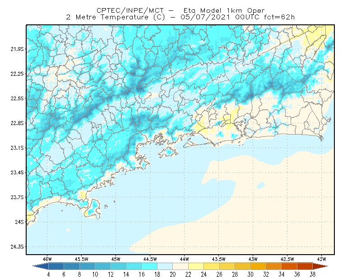The image size is (361, 279).
Task: Click the 'Eta Model 1km Oper' title text
Action: tap(224, 10)
